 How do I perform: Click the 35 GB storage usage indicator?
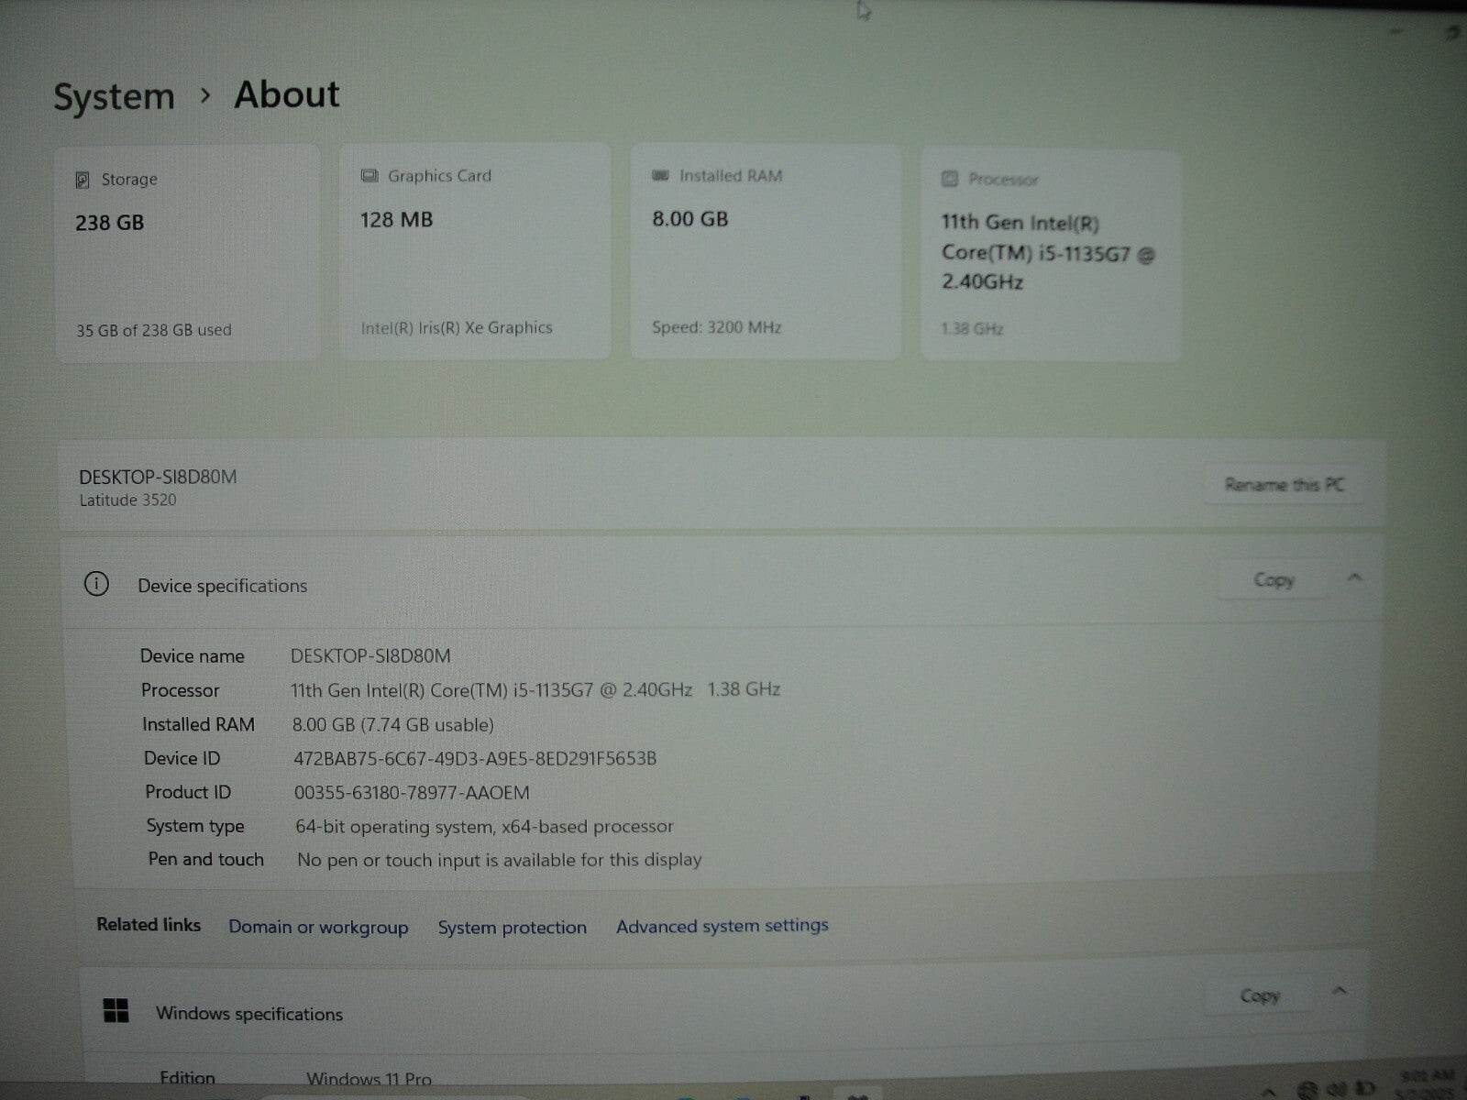pos(154,330)
